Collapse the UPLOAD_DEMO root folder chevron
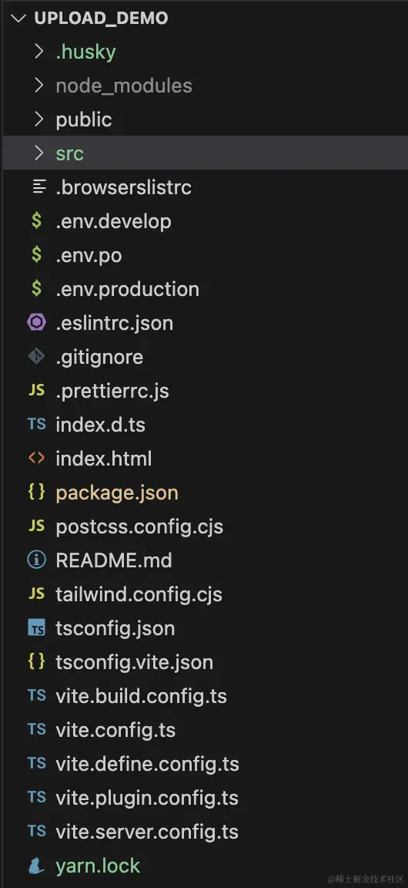 click(18, 18)
